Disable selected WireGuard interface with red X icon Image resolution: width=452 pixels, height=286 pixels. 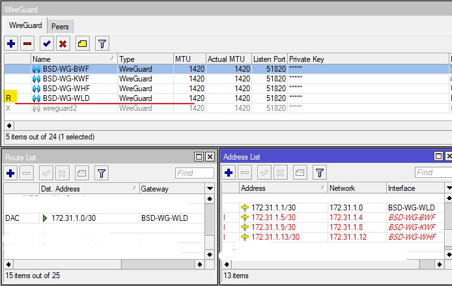click(63, 44)
